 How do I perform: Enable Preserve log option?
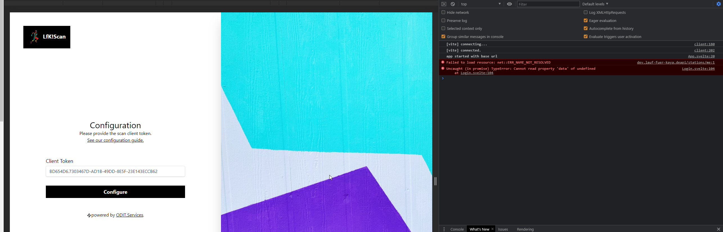443,21
